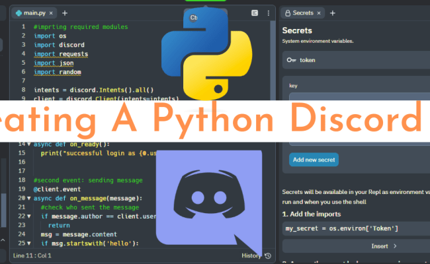
Task: Place cursor on 'import discord' line
Action: pos(59,45)
